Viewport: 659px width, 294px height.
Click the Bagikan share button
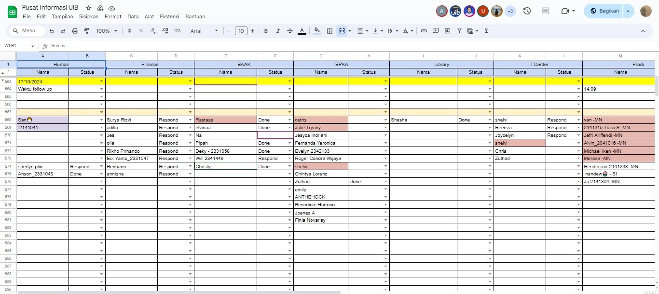pyautogui.click(x=604, y=11)
